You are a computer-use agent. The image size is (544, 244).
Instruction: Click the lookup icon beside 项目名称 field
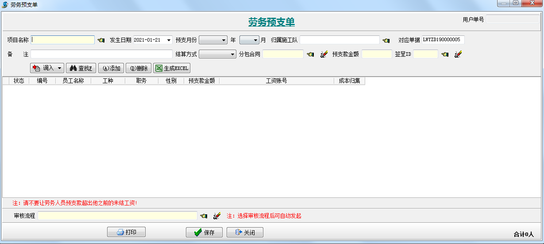[101, 40]
